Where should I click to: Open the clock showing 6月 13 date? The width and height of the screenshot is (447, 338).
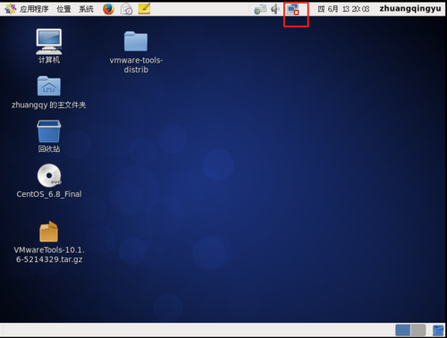click(343, 9)
